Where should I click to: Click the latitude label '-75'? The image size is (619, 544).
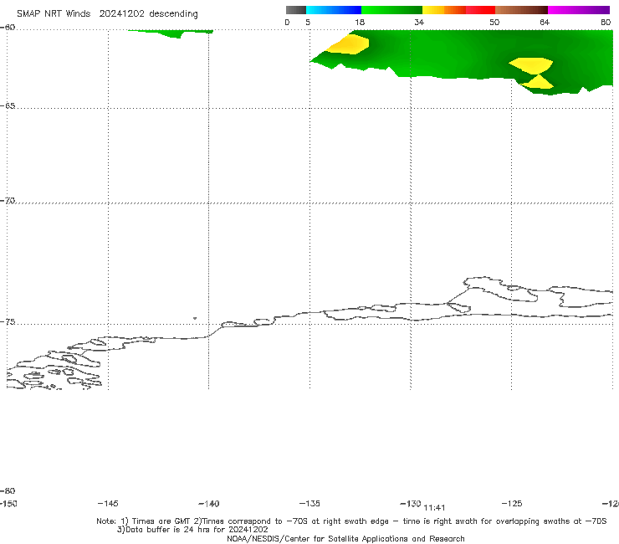click(x=8, y=322)
